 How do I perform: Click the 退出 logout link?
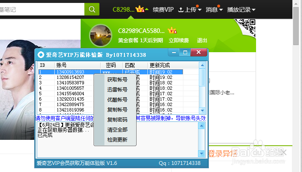pos(202,40)
